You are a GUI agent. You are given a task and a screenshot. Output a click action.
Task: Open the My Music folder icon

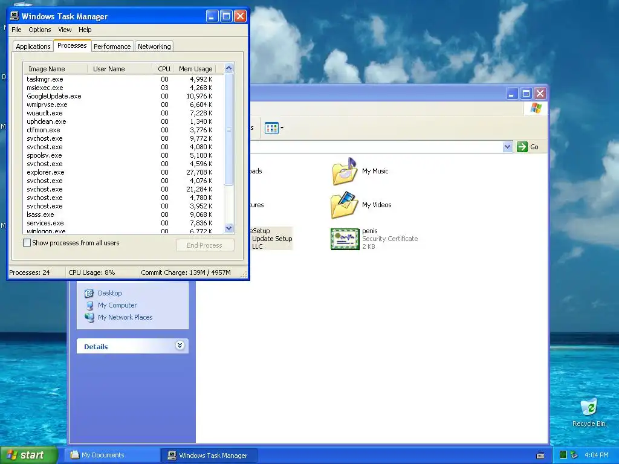point(344,171)
